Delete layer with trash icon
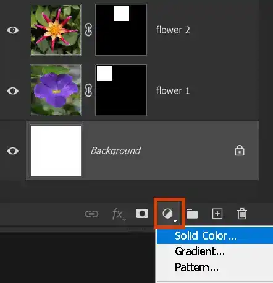273x283 pixels. tap(242, 214)
